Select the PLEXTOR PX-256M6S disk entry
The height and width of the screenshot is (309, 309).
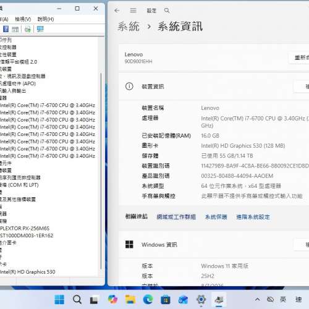click(x=25, y=228)
